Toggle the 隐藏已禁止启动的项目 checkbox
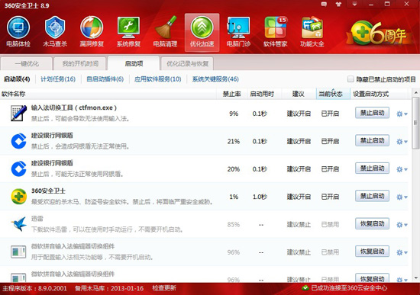Screen dimensions: 420x295 [351, 79]
